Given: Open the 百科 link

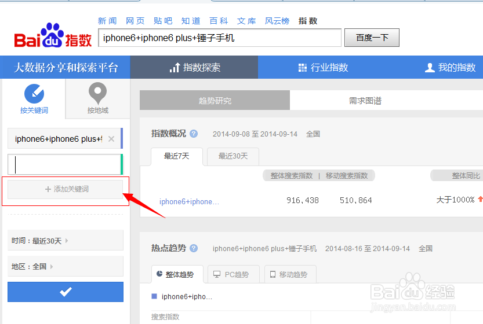Looking at the screenshot, I should (x=219, y=21).
